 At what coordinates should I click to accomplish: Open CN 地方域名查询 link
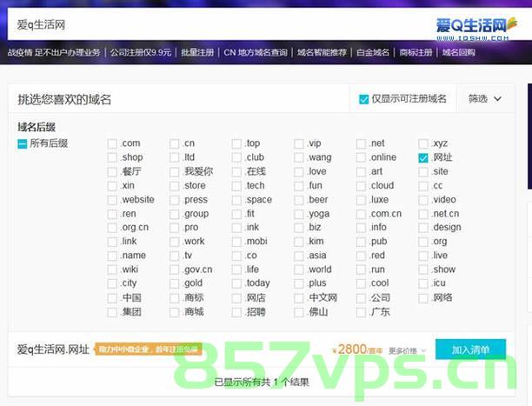(256, 52)
